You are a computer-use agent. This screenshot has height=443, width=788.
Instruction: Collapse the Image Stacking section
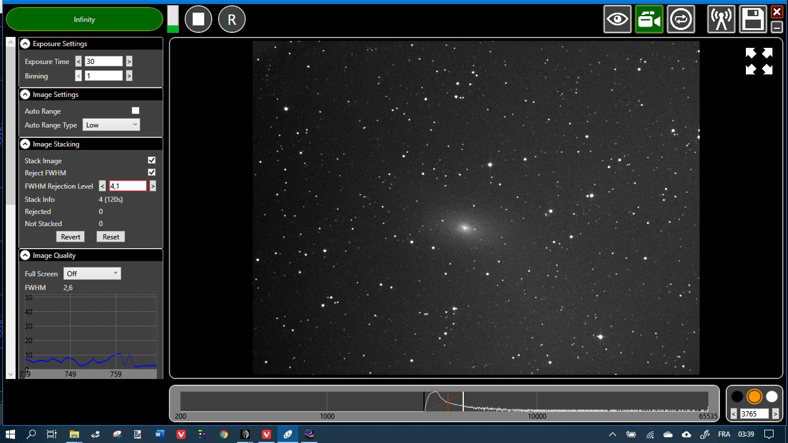[25, 144]
